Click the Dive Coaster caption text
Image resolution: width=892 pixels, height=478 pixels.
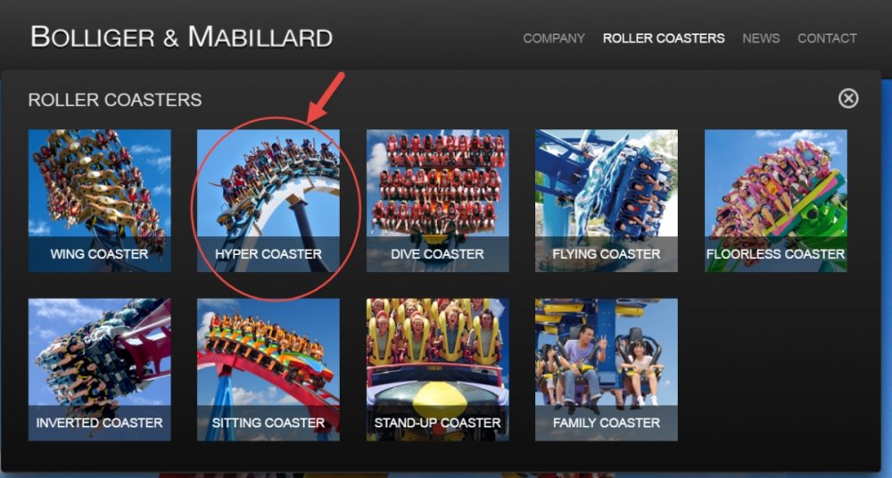click(x=437, y=254)
